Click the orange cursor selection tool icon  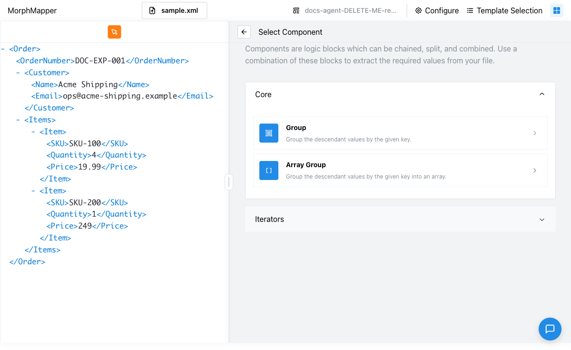point(114,32)
